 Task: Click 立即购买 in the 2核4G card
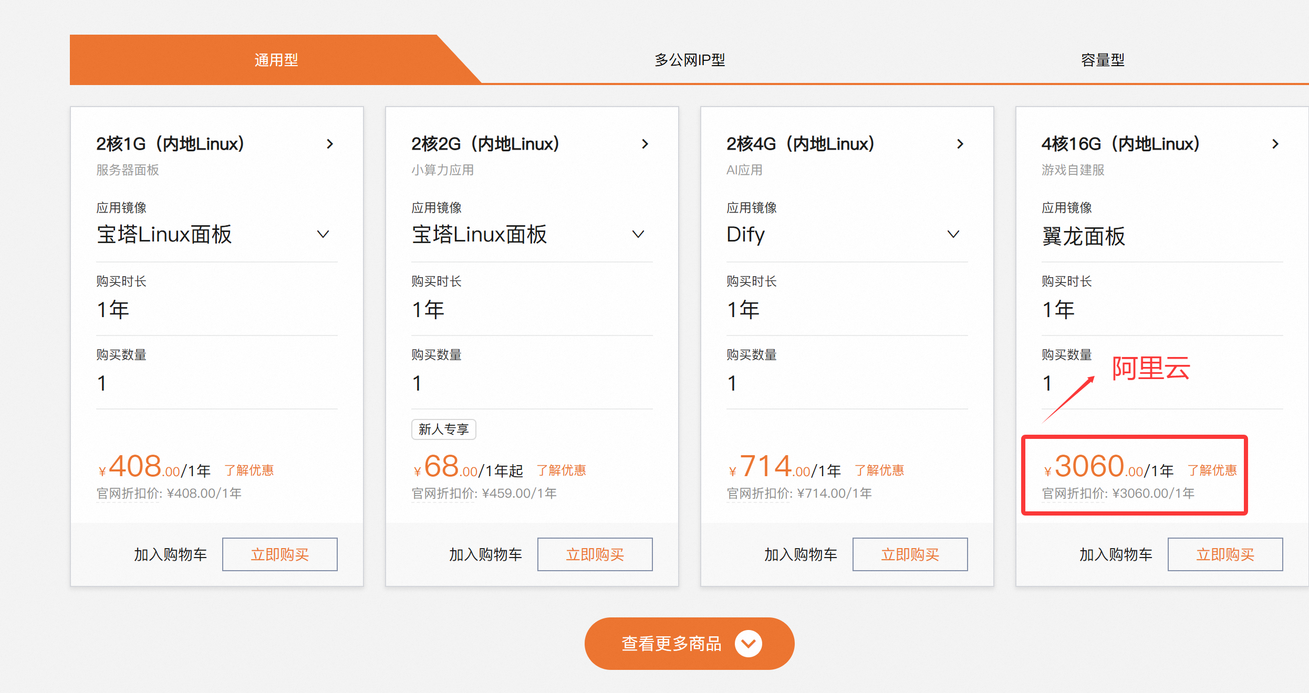[x=910, y=554]
